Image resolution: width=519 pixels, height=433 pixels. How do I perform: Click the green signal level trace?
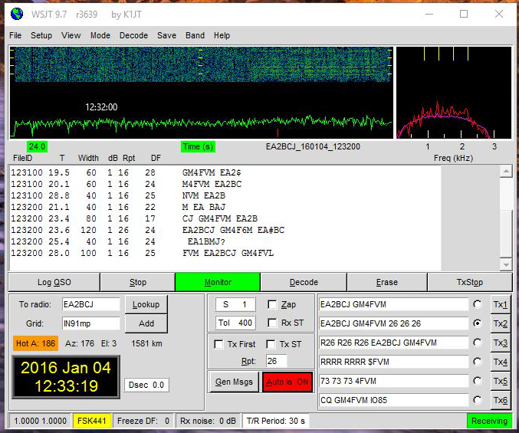tap(202, 123)
